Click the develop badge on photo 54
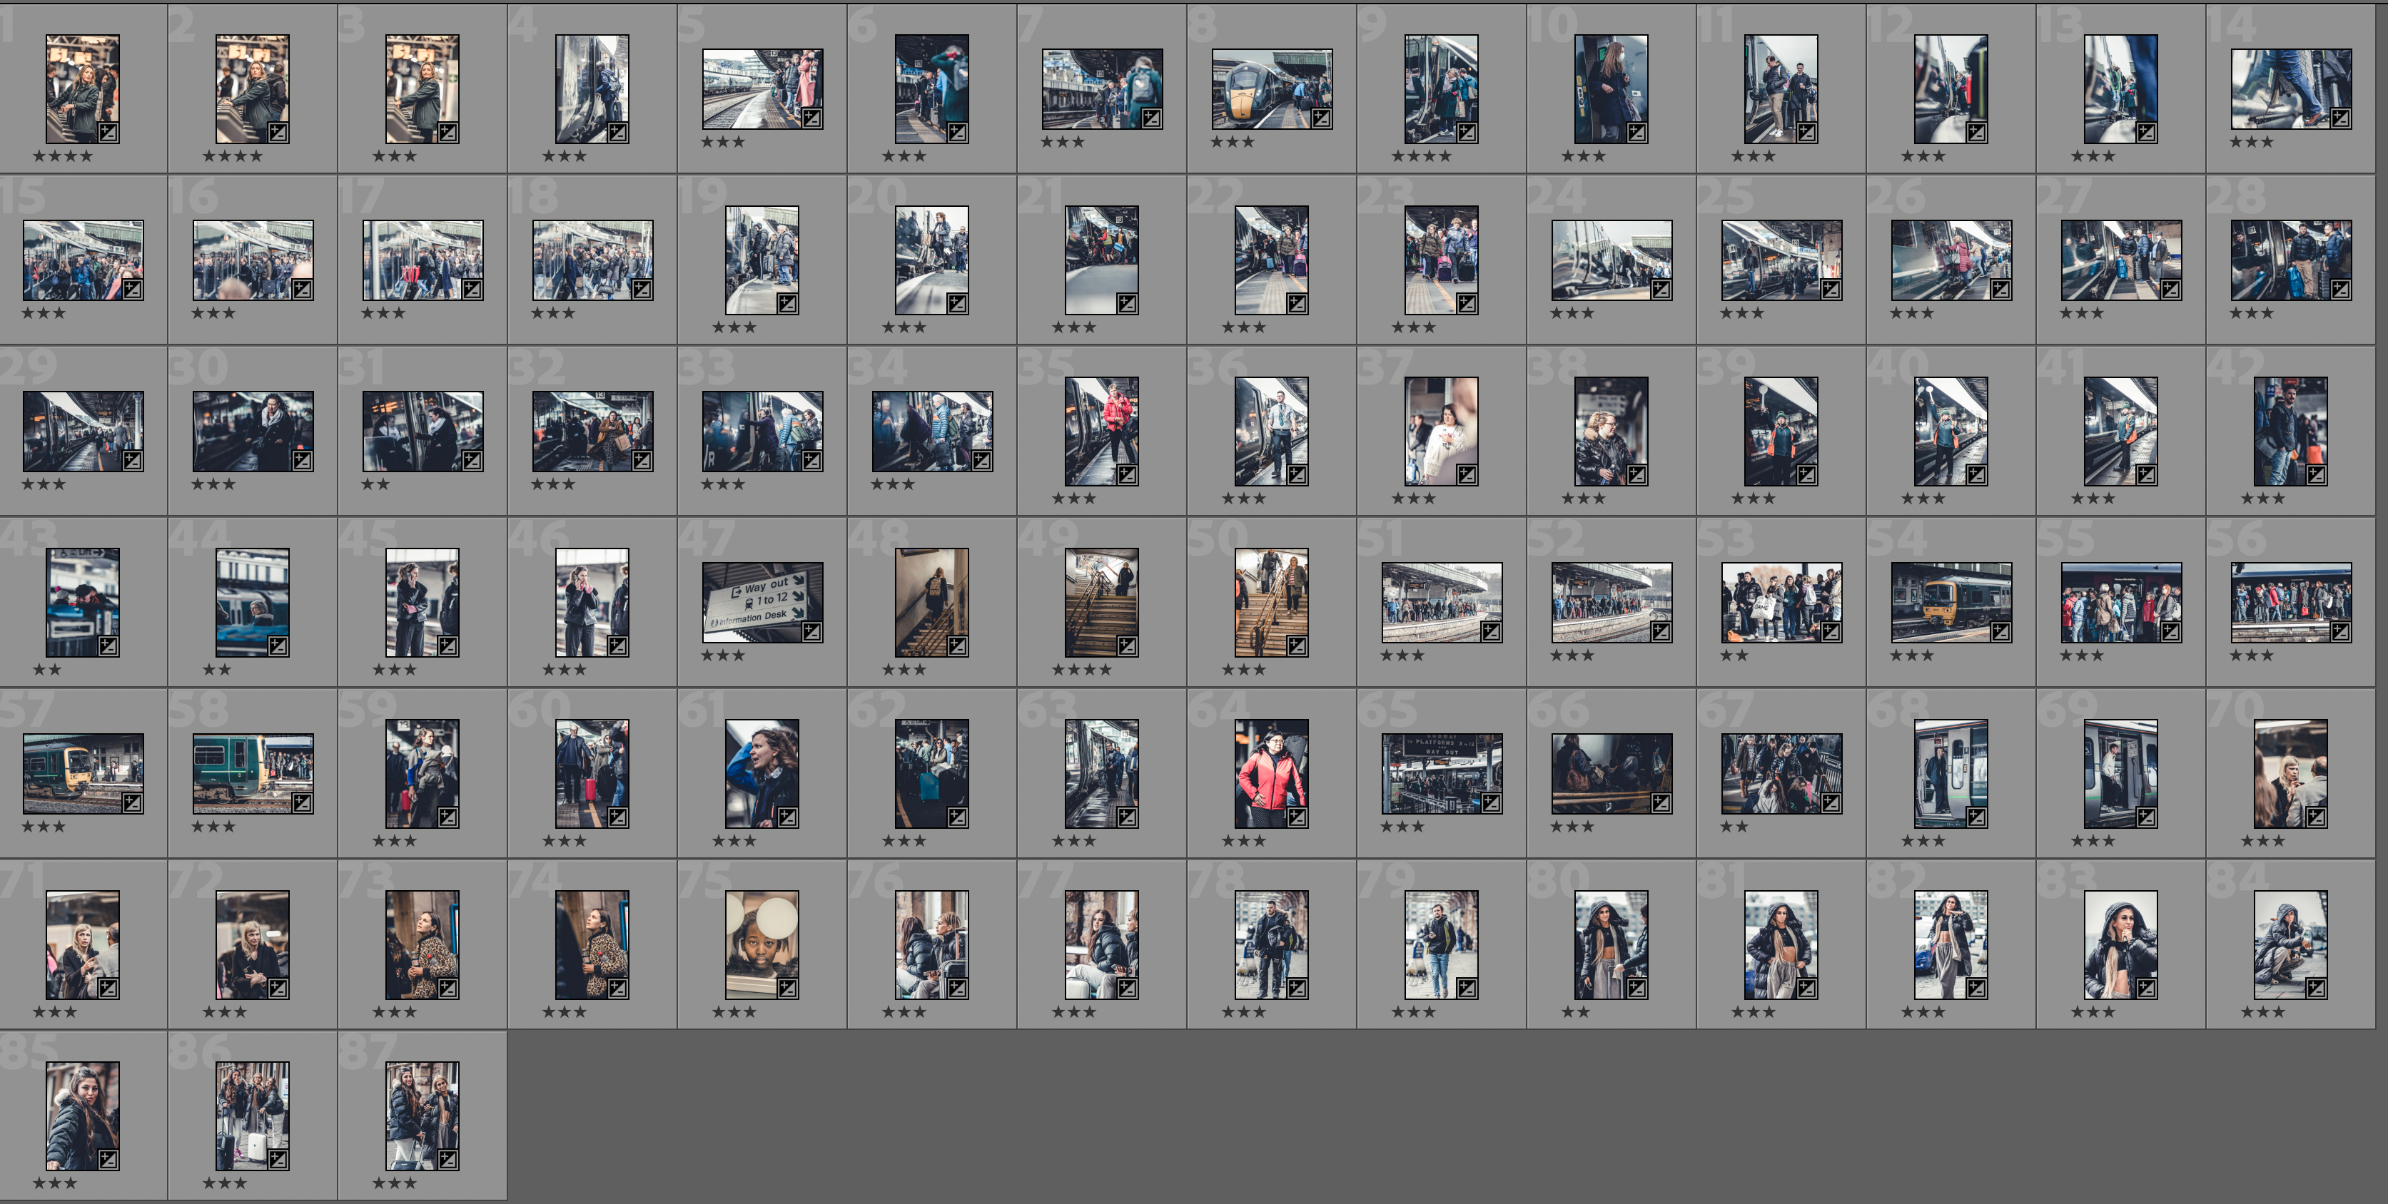2388x1204 pixels. (2000, 632)
